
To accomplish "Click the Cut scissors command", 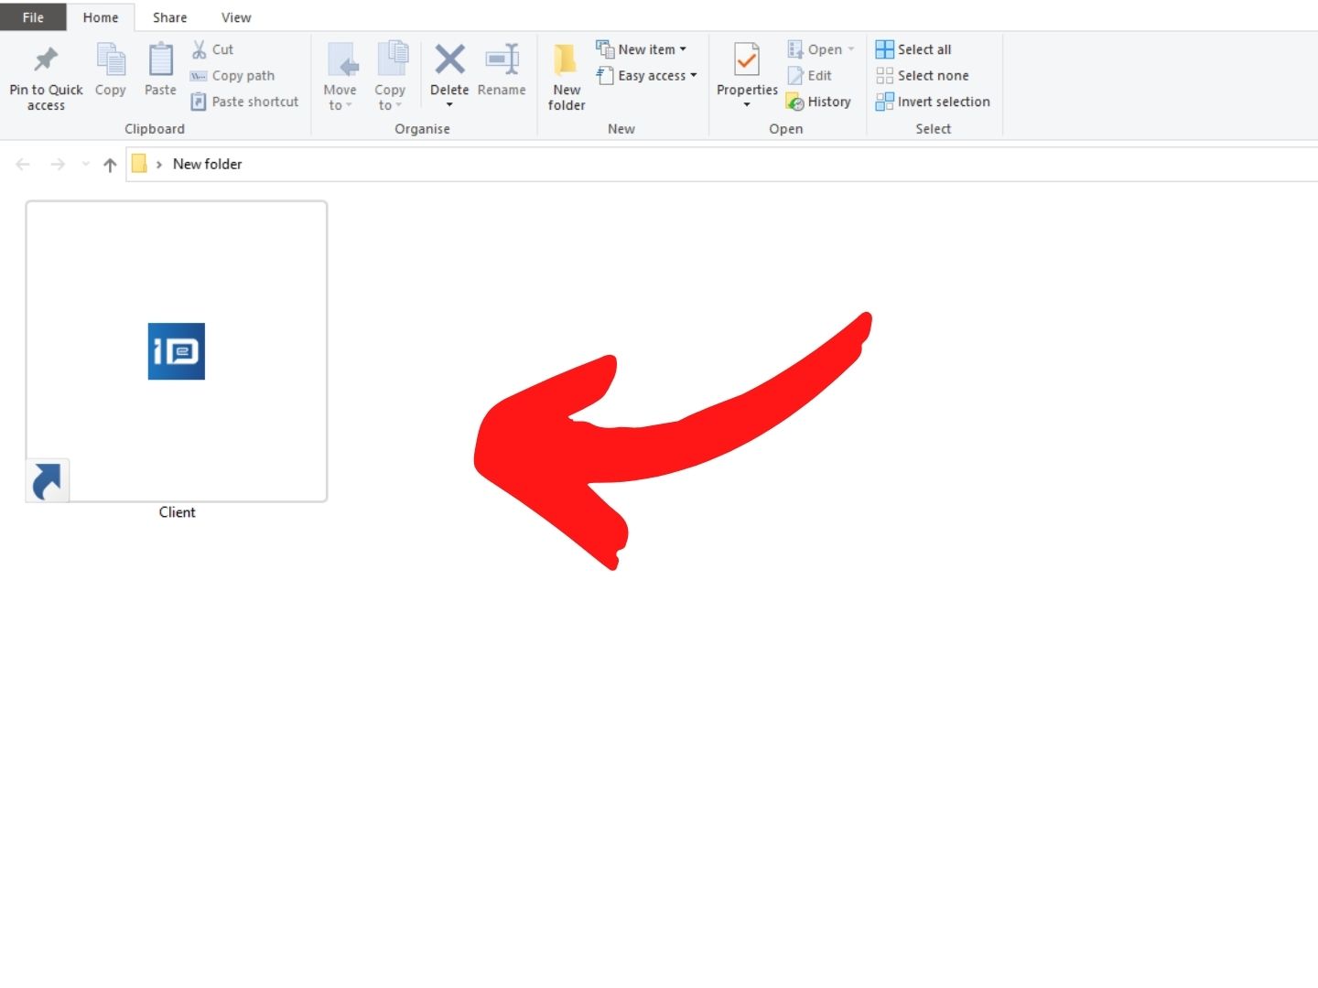I will [x=212, y=49].
